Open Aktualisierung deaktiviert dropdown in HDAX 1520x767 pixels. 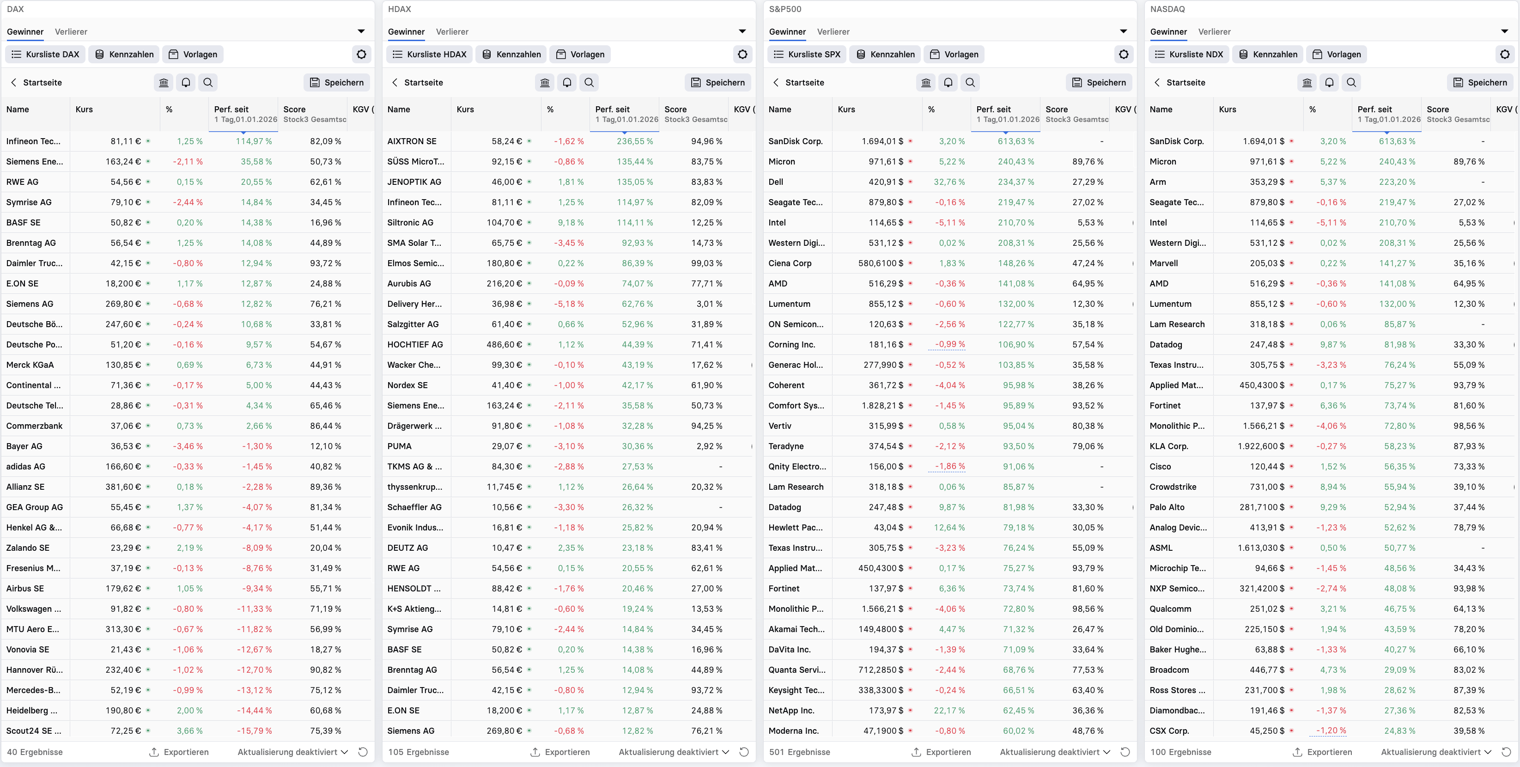point(674,752)
